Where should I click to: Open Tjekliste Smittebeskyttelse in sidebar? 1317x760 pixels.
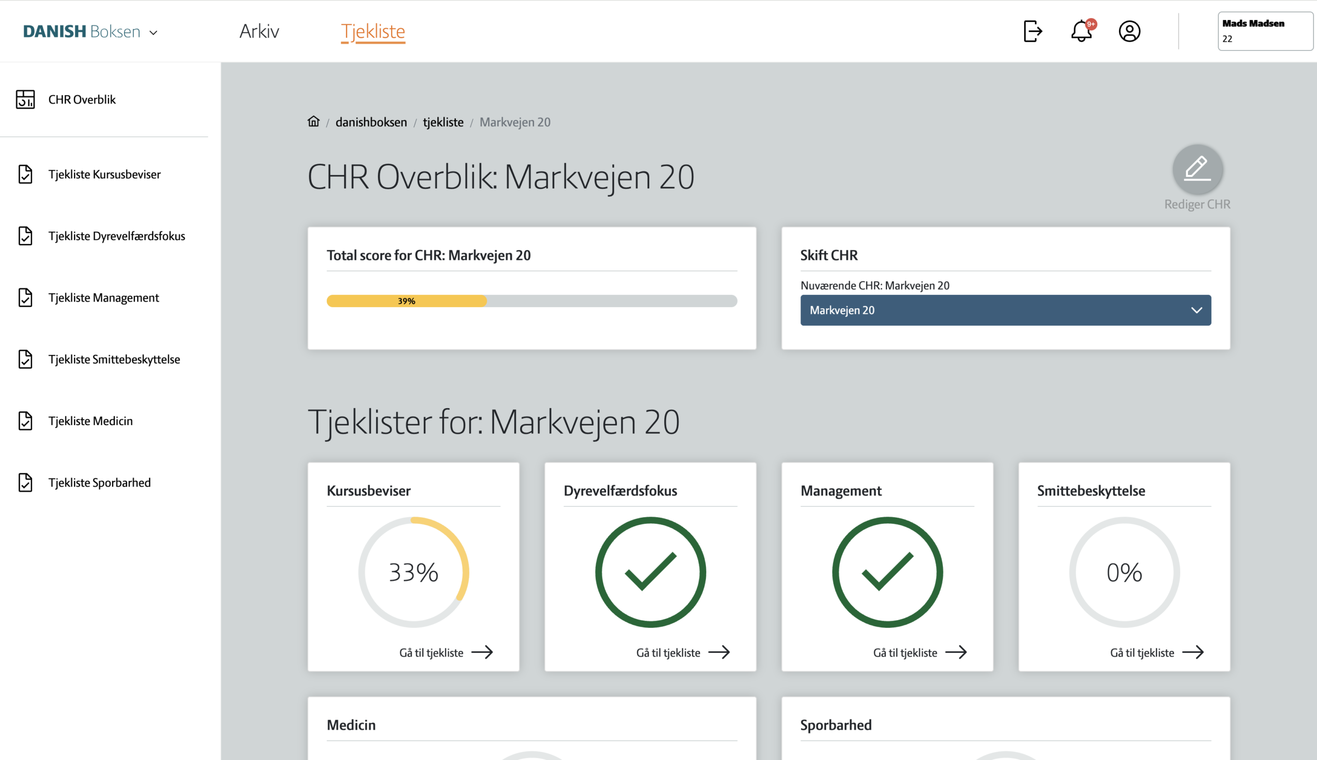[114, 359]
